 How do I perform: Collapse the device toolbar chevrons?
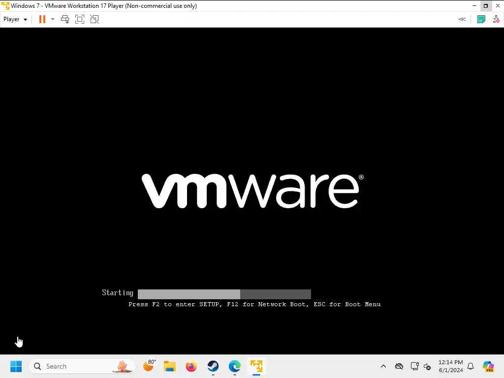point(462,19)
